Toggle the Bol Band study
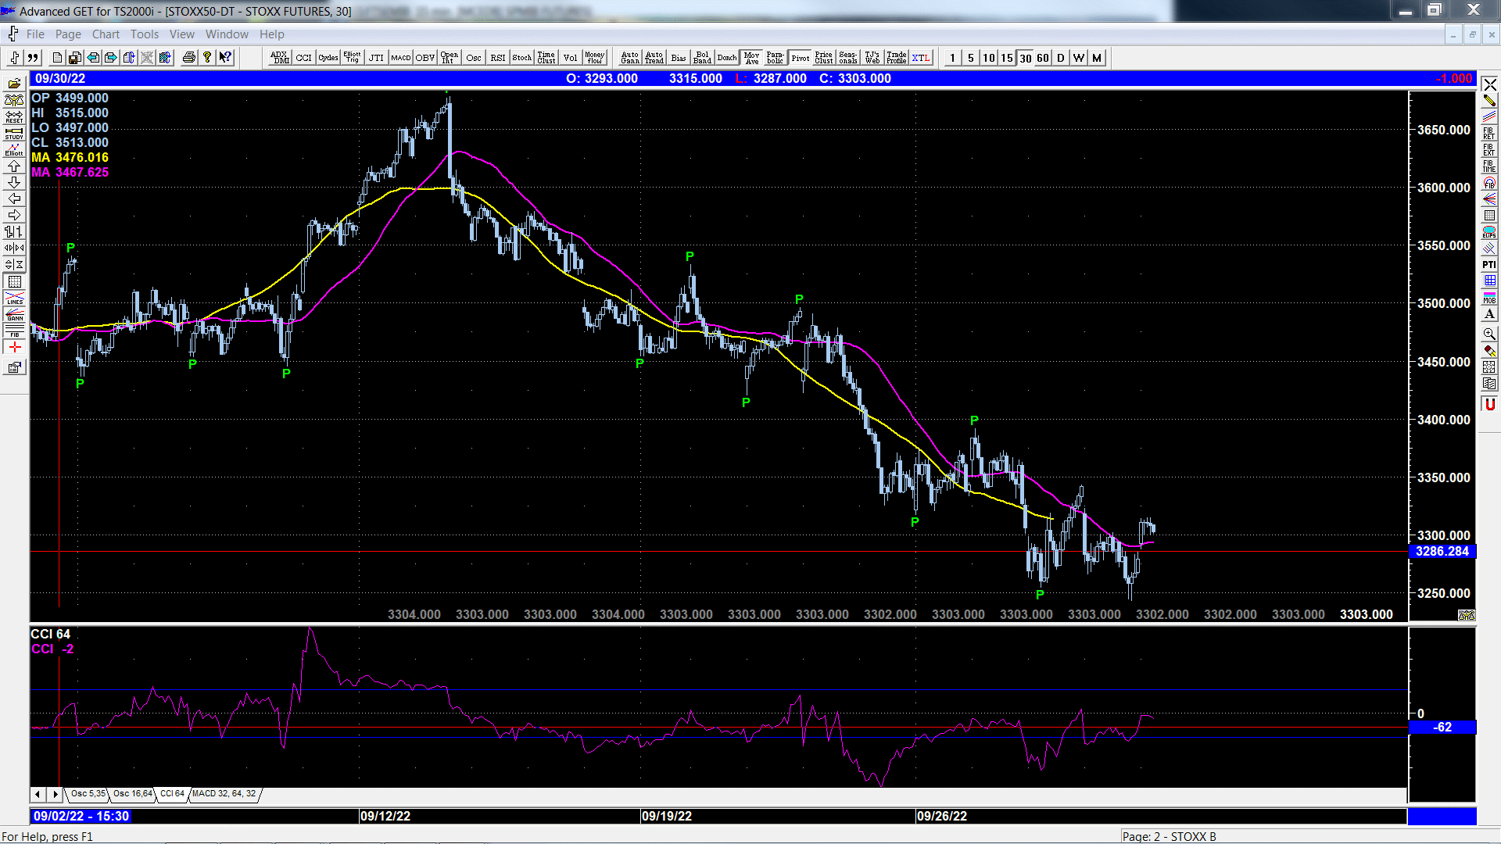The width and height of the screenshot is (1501, 844). click(x=702, y=58)
